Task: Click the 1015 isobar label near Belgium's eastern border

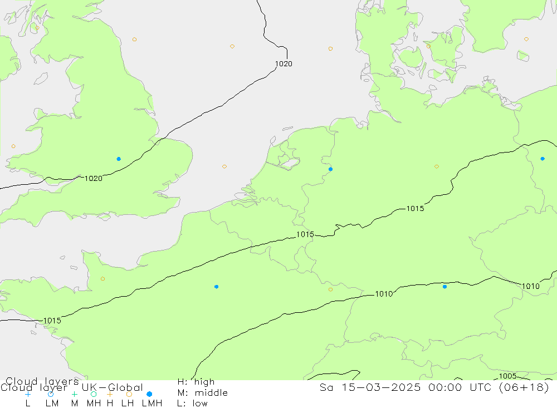Action: tap(305, 234)
